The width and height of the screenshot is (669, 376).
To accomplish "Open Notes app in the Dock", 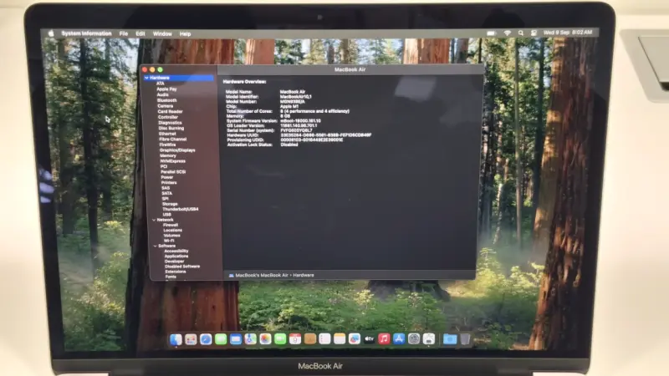I will click(340, 339).
